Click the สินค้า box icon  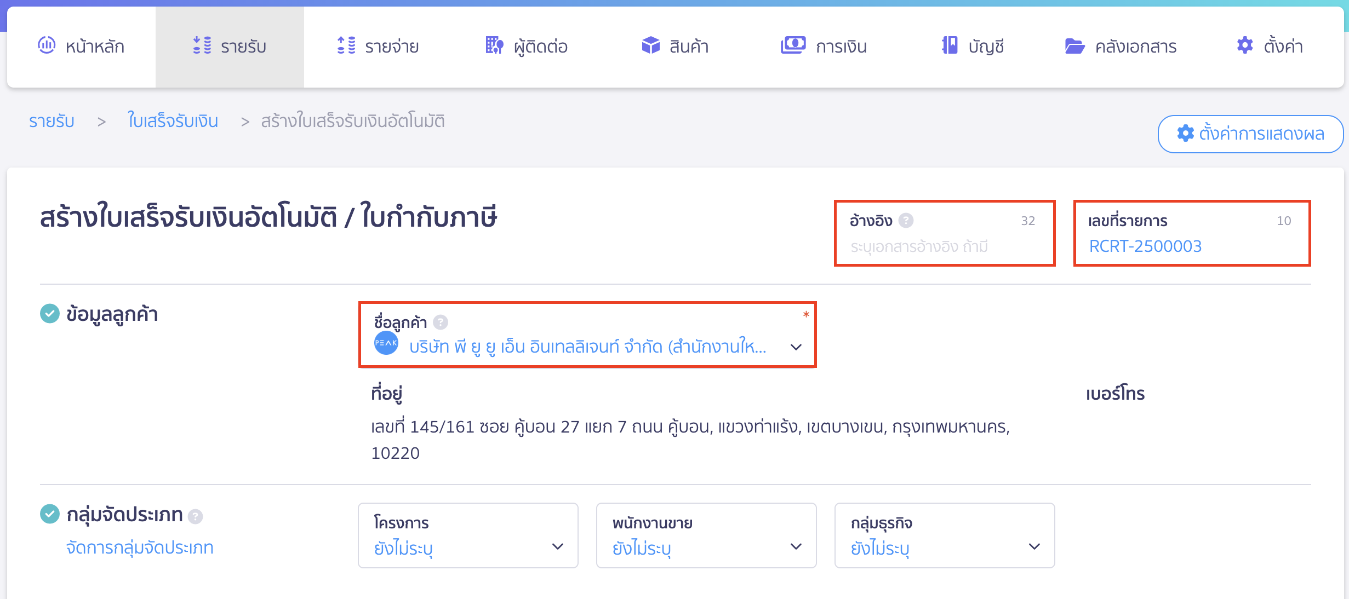click(x=651, y=45)
